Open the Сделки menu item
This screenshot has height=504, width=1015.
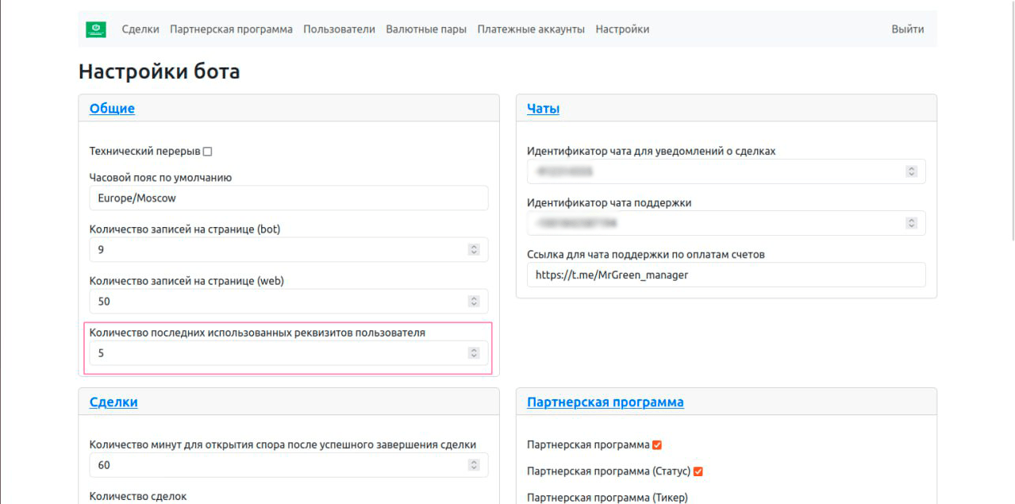(x=140, y=29)
